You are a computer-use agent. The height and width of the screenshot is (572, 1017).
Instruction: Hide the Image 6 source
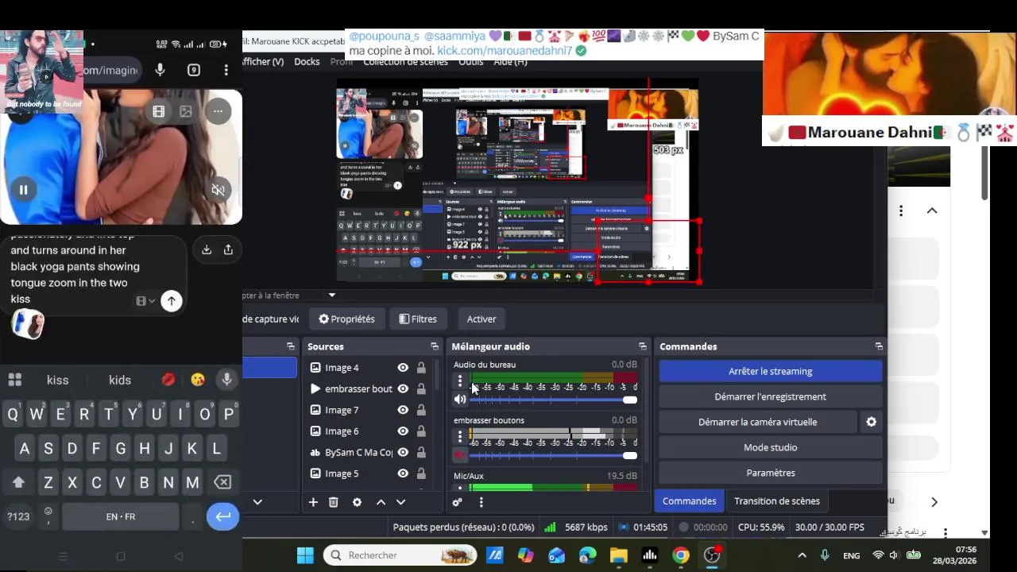pos(403,431)
